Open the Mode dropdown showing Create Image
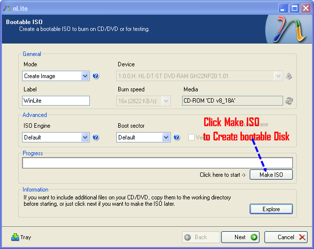Screen dimensions: 314x249 pos(56,76)
